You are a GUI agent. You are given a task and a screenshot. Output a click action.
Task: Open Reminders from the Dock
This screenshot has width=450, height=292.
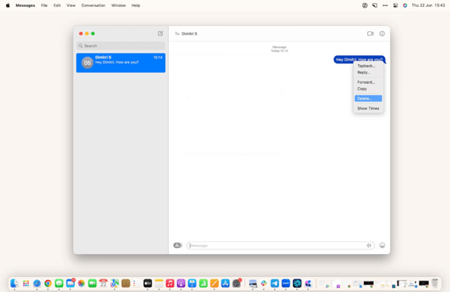pyautogui.click(x=137, y=283)
